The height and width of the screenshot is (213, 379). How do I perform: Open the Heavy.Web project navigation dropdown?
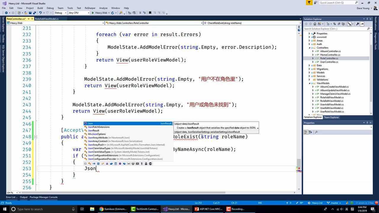point(55,23)
